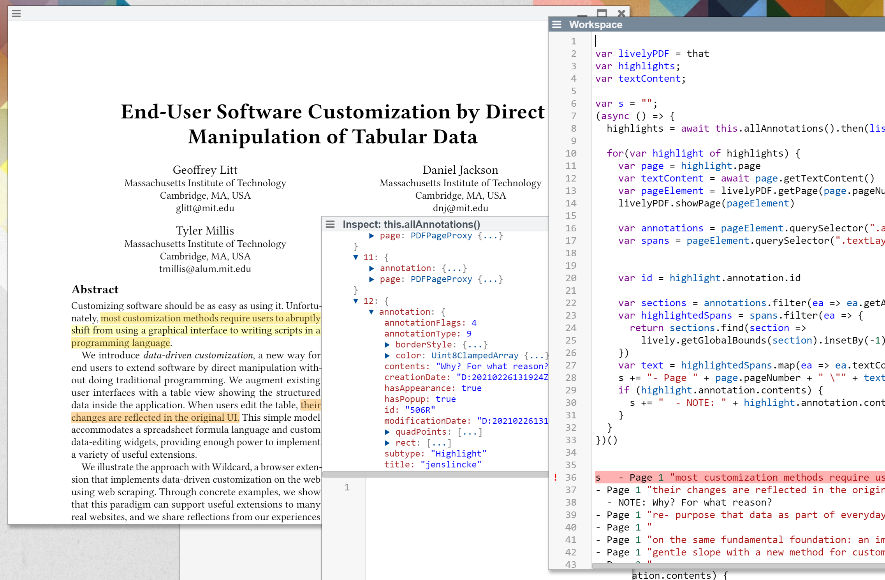
Task: Expand the borderStyle property
Action: point(387,344)
